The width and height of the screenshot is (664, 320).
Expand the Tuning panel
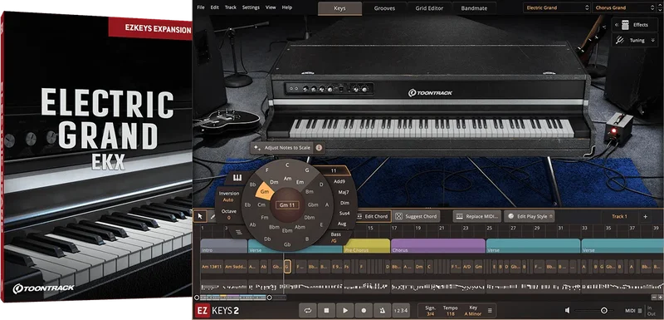(653, 40)
